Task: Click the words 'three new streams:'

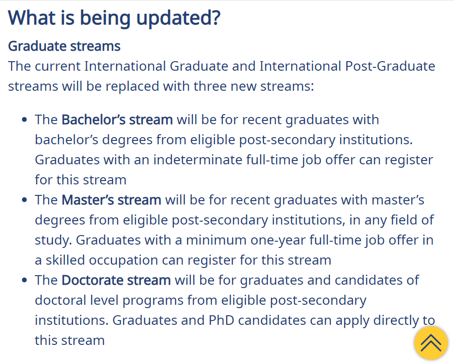Action: pyautogui.click(x=254, y=86)
